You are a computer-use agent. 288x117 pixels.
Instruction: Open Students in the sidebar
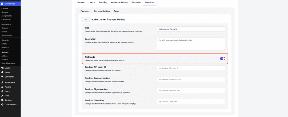pos(5,40)
